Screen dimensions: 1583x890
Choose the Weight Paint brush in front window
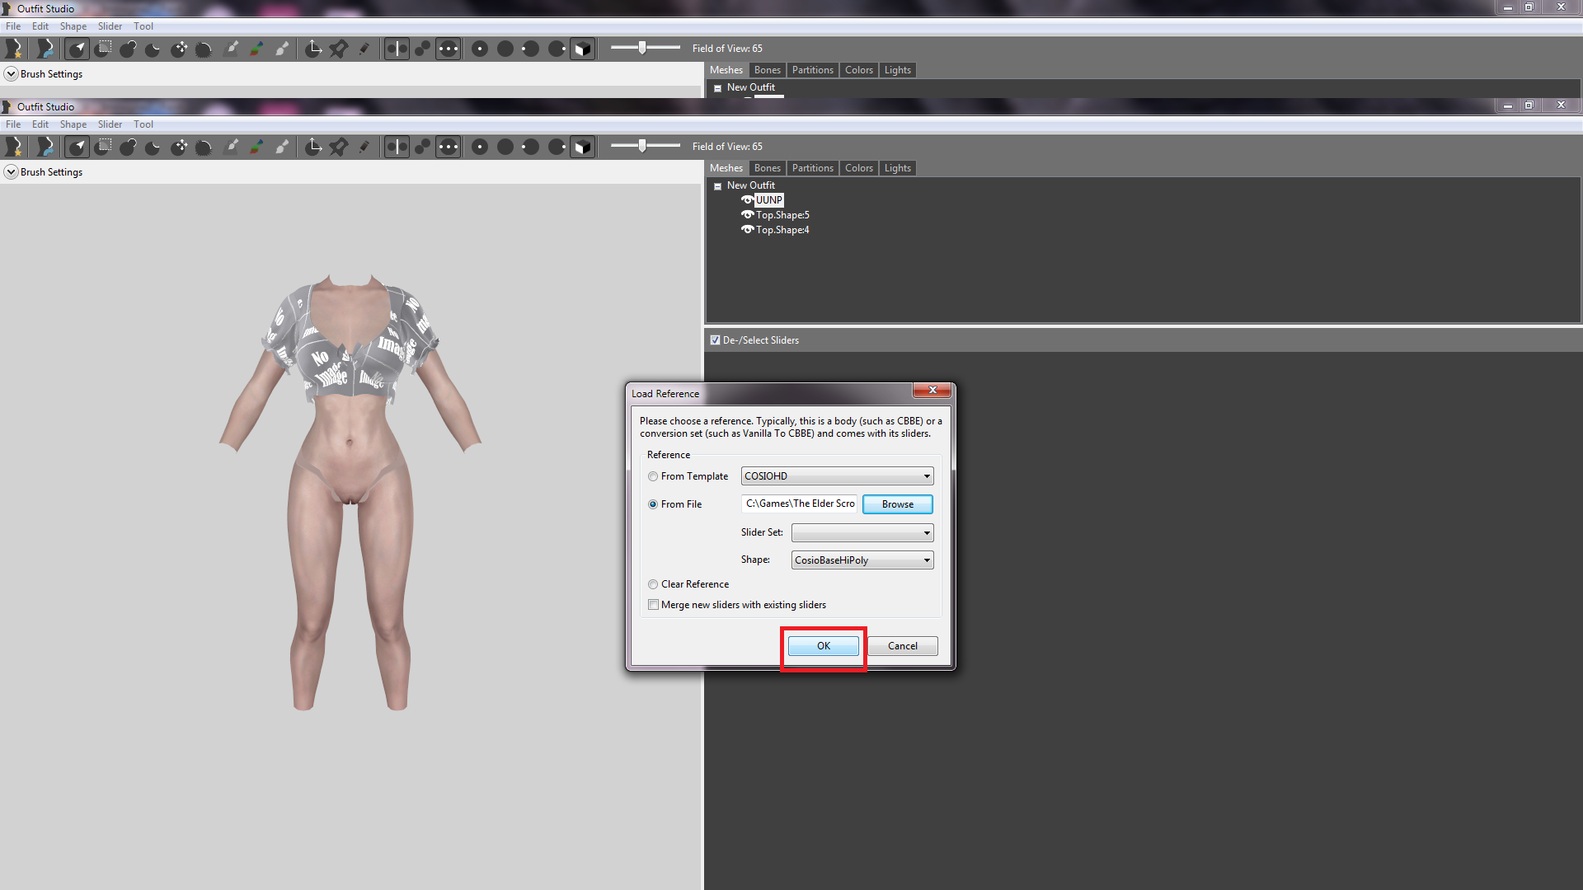point(233,147)
